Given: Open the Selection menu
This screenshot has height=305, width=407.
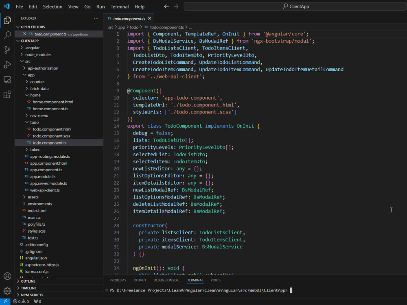Looking at the screenshot, I should (53, 7).
